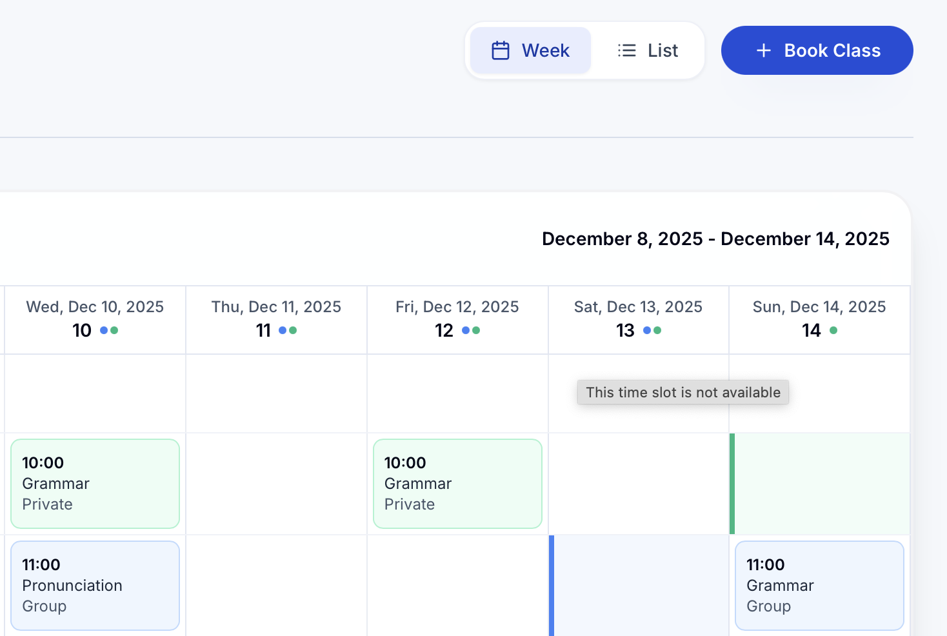Screen dimensions: 947x636
Task: Click the blue dot under December 10
Action: coord(105,330)
